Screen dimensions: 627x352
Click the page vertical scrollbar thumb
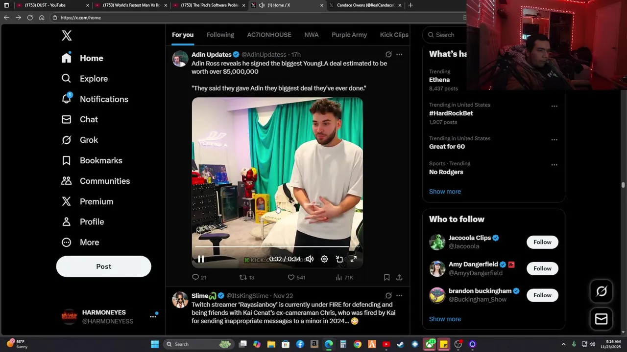click(624, 185)
